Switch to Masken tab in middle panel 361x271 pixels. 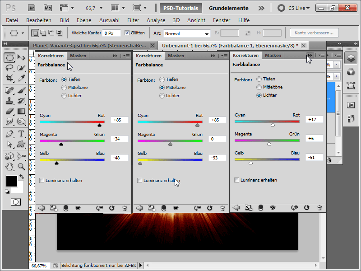(x=176, y=56)
